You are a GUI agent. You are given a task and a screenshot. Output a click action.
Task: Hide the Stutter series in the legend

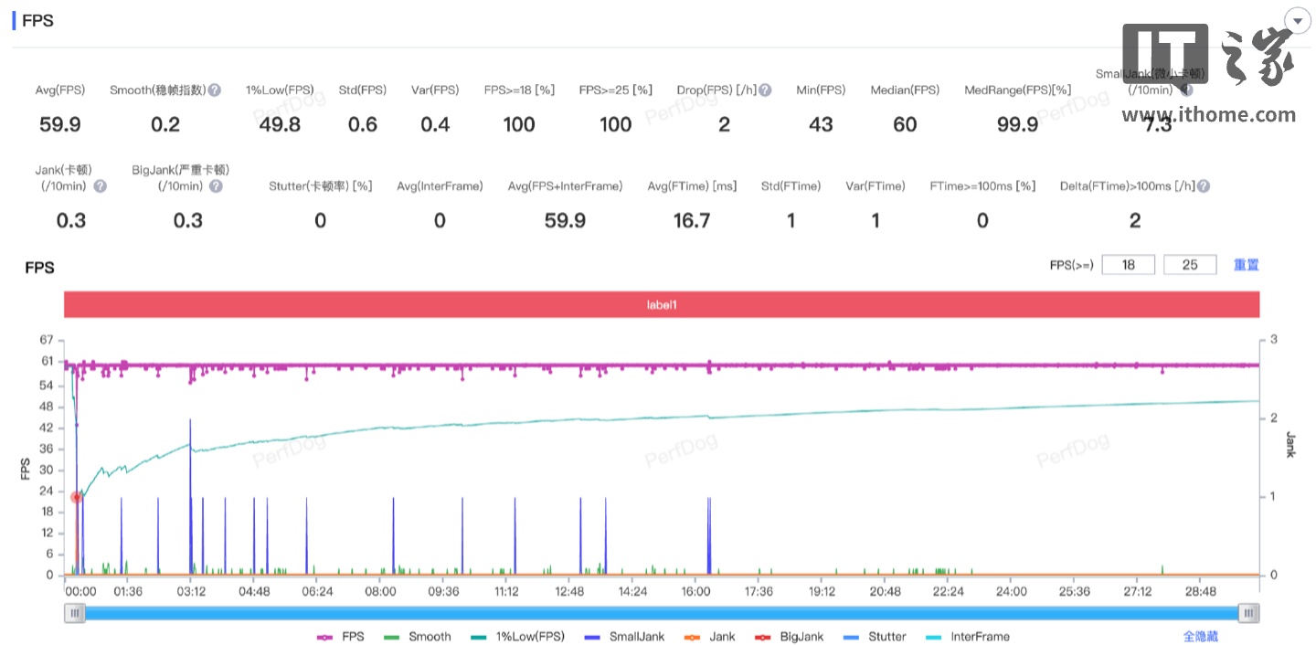876,637
